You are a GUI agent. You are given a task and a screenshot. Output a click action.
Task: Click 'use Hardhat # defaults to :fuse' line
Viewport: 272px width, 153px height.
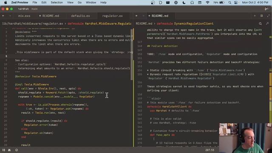[175, 110]
